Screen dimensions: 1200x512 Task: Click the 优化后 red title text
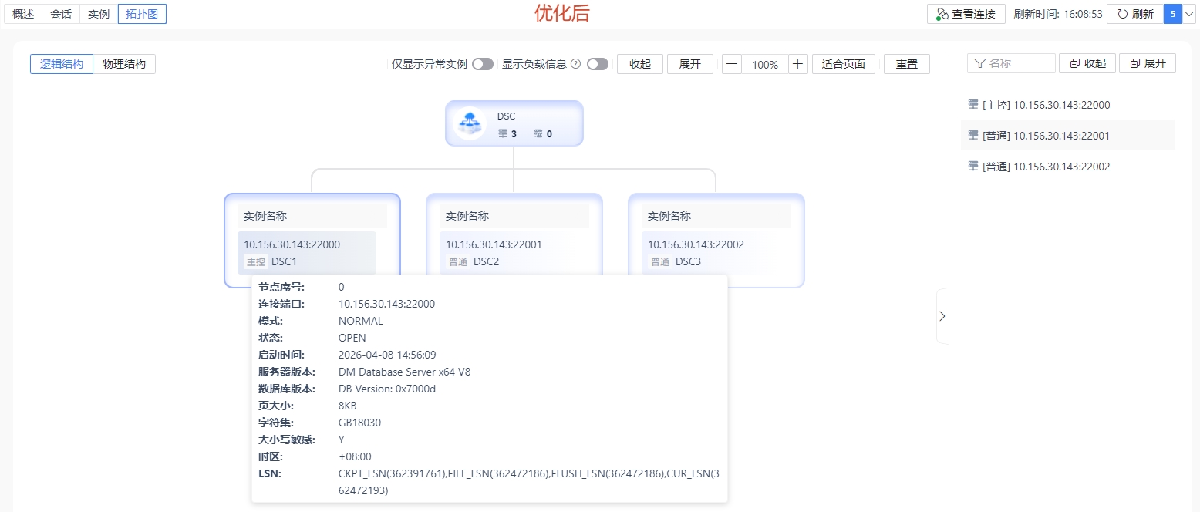click(562, 13)
